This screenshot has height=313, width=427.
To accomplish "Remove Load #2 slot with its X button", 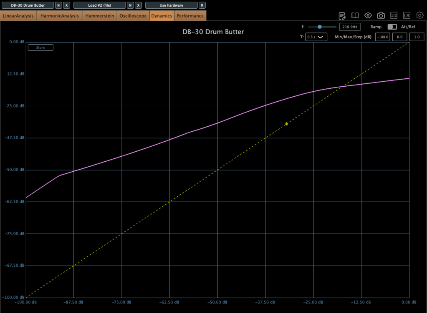I will click(x=138, y=5).
